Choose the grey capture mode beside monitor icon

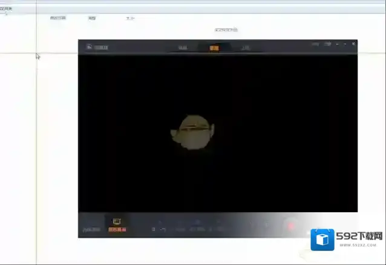[x=91, y=229]
